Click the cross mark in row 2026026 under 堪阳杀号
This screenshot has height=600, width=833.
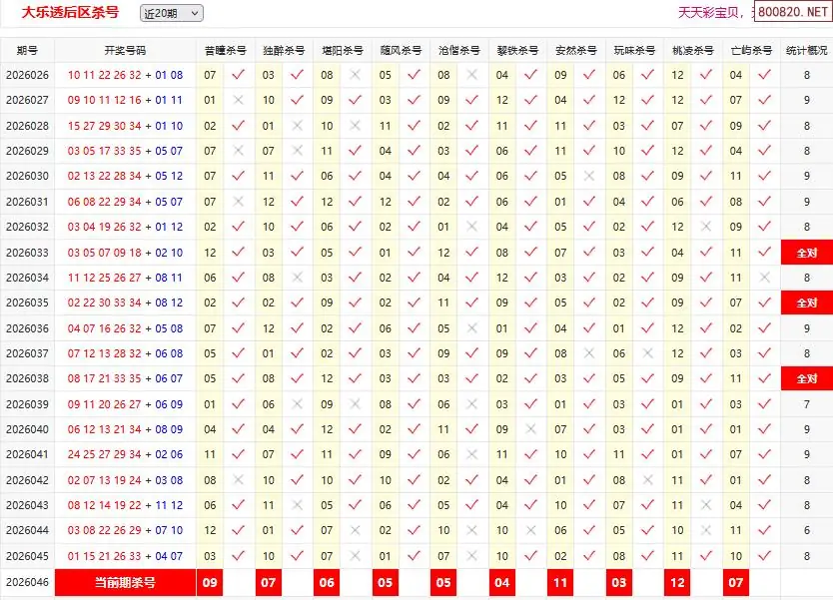(x=355, y=75)
